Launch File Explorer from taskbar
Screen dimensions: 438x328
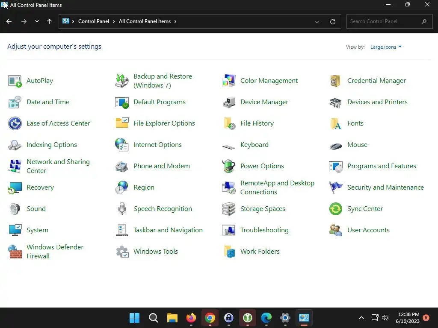coord(172,318)
